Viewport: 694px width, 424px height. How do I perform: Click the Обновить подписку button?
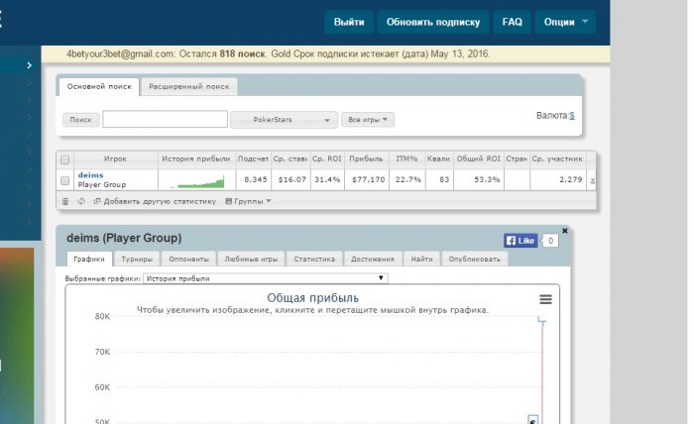pos(433,22)
